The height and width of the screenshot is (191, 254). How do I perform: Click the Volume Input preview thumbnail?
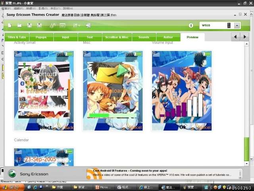tap(182, 91)
